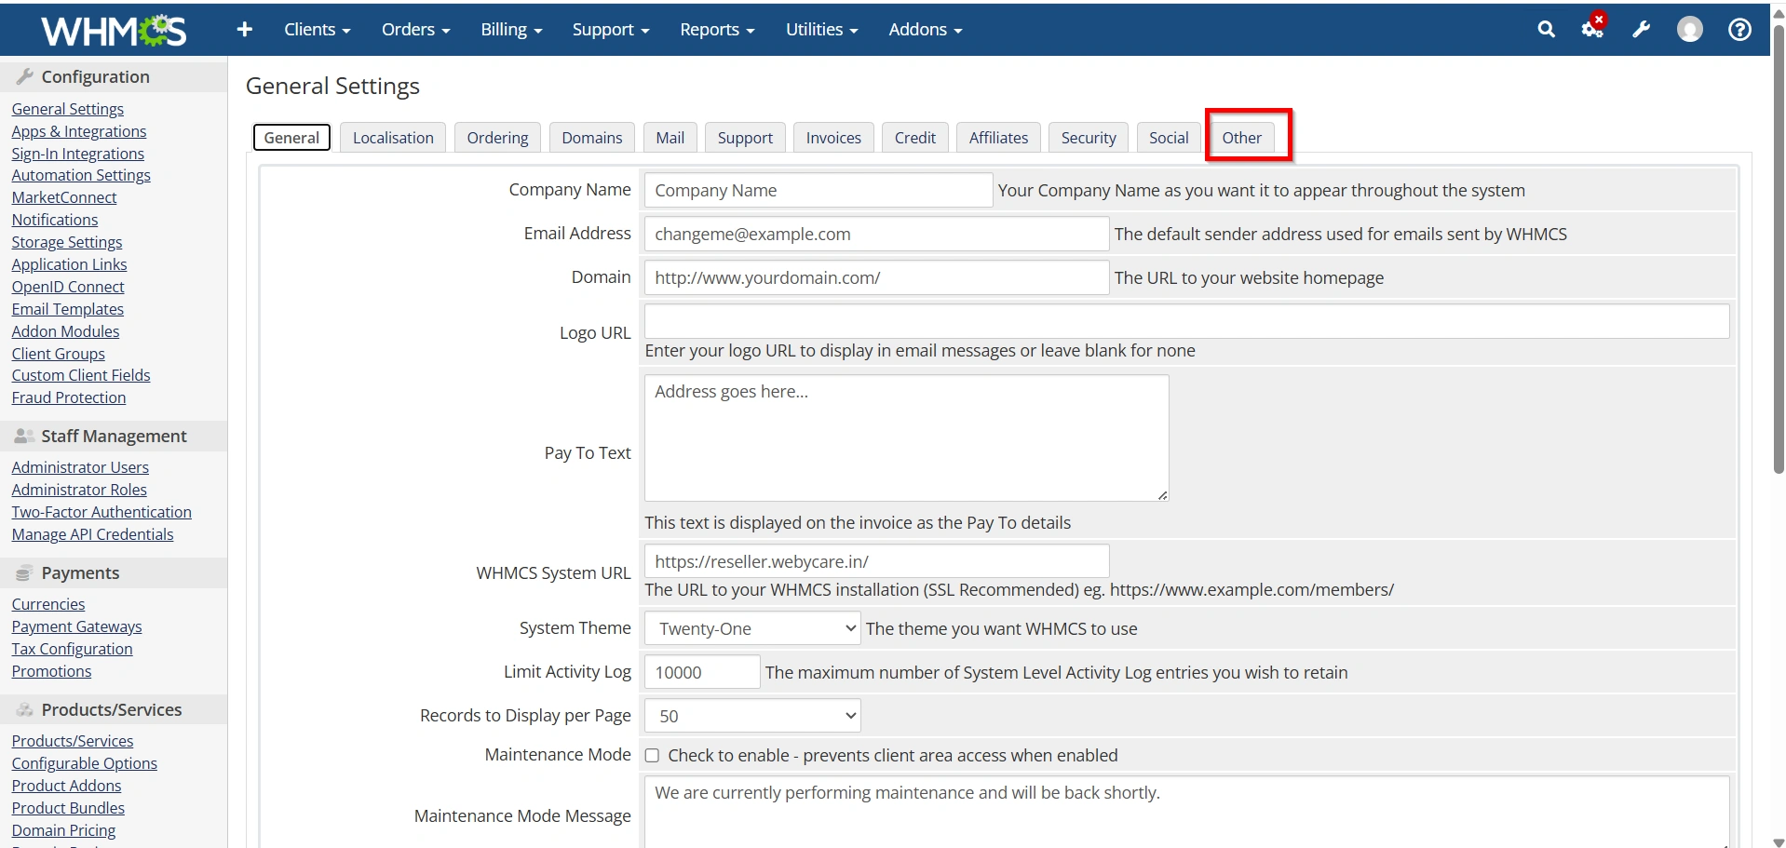
Task: Click the Pay To Text textarea
Action: 907,437
